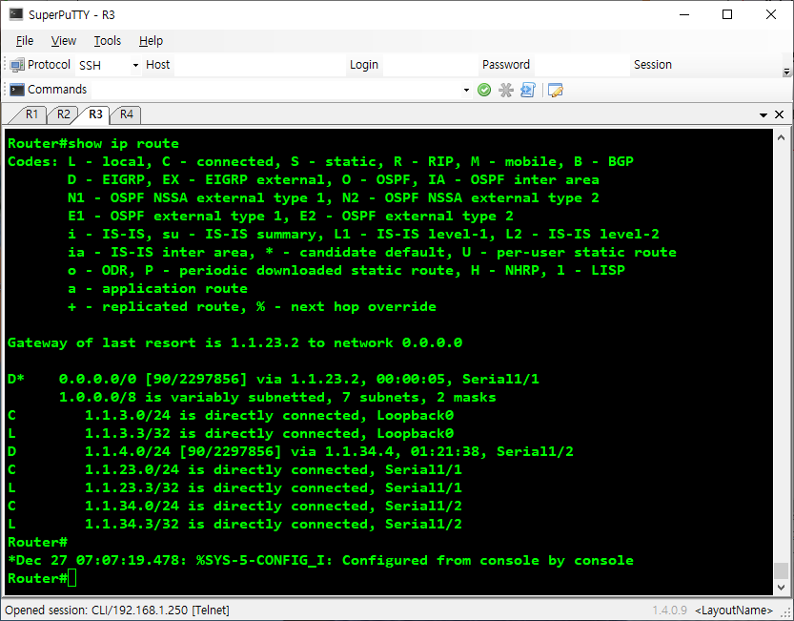Click the Login input field
The height and width of the screenshot is (621, 794).
coord(431,66)
